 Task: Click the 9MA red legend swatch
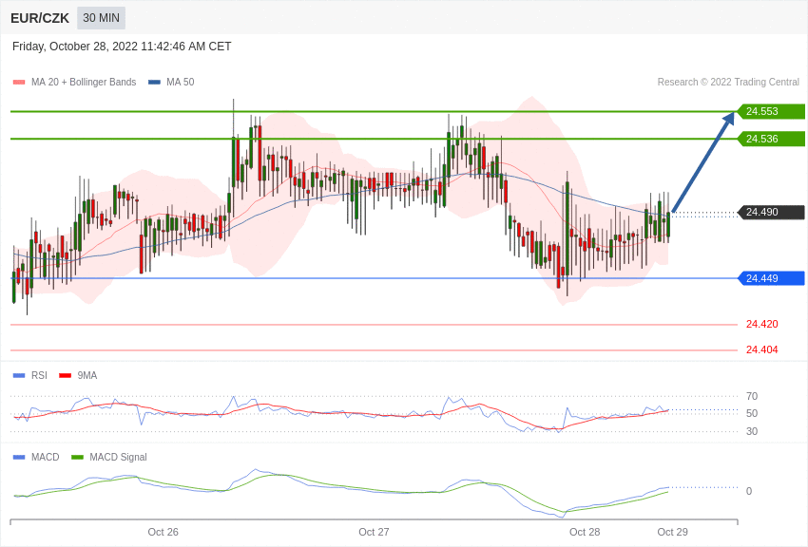click(x=65, y=376)
